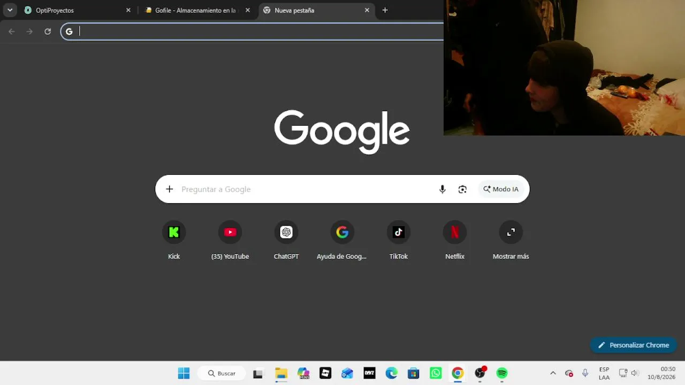This screenshot has height=385, width=685.
Task: Click the microphone tray icon
Action: point(585,373)
